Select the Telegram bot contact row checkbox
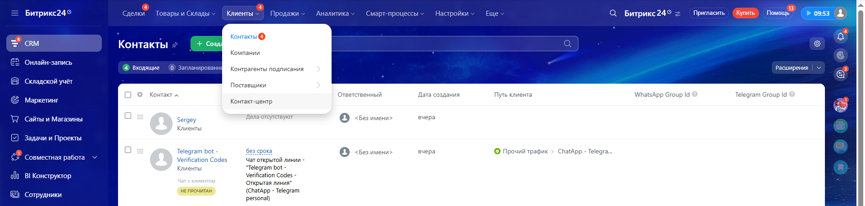 pyautogui.click(x=128, y=150)
